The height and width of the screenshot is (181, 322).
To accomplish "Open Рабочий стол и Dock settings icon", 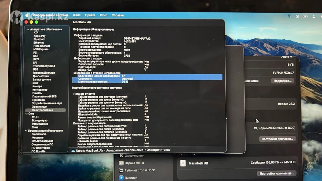I will pyautogui.click(x=121, y=170).
